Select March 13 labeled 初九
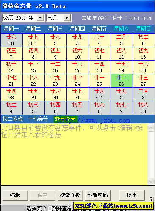The height and width of the screenshot is (211, 155). click(x=144, y=53)
